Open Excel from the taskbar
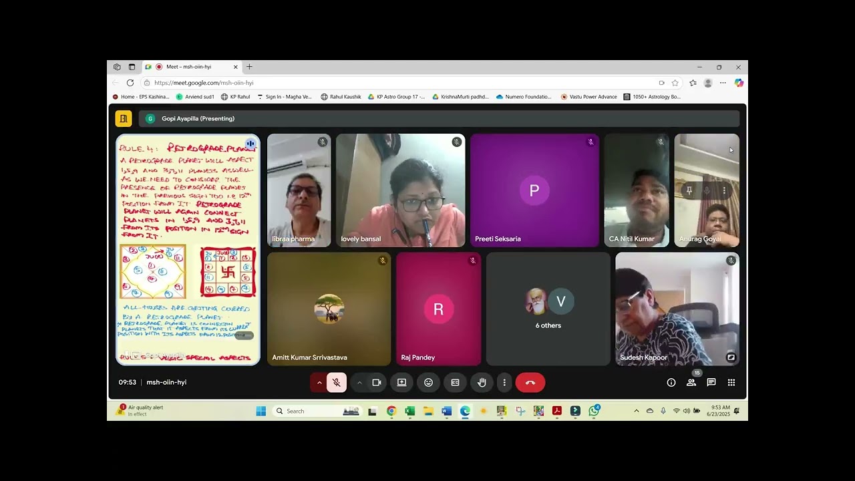Viewport: 855px width, 481px height. tap(410, 411)
